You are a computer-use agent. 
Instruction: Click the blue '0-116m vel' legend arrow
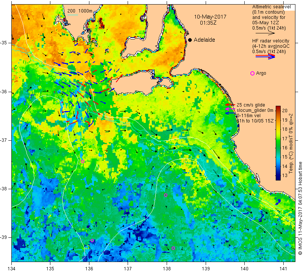pyautogui.click(x=230, y=113)
